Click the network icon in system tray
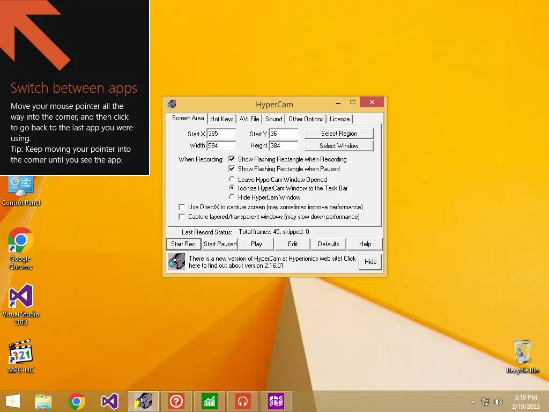Viewport: 549px width, 412px height. point(486,401)
